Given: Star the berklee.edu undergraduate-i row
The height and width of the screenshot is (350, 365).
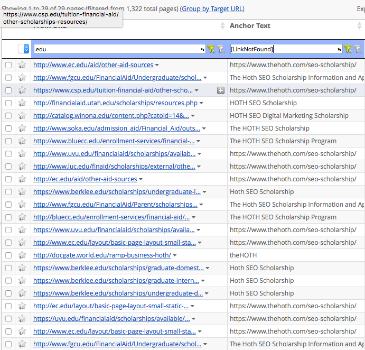Looking at the screenshot, I should pyautogui.click(x=22, y=192).
